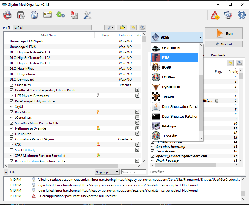Click the mod list restore backup arrow
Viewport: 249px width, 205px height.
tap(133, 27)
